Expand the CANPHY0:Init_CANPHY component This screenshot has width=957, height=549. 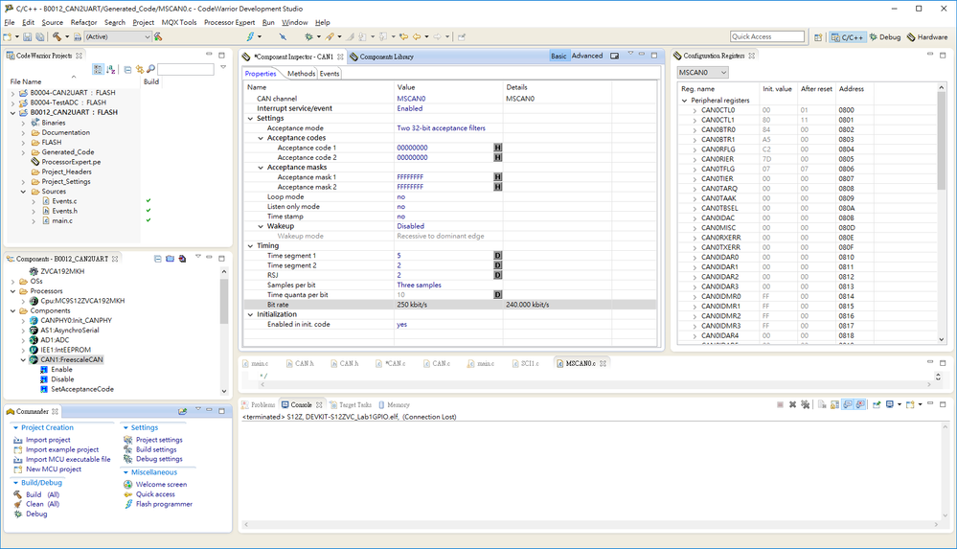[23, 321]
